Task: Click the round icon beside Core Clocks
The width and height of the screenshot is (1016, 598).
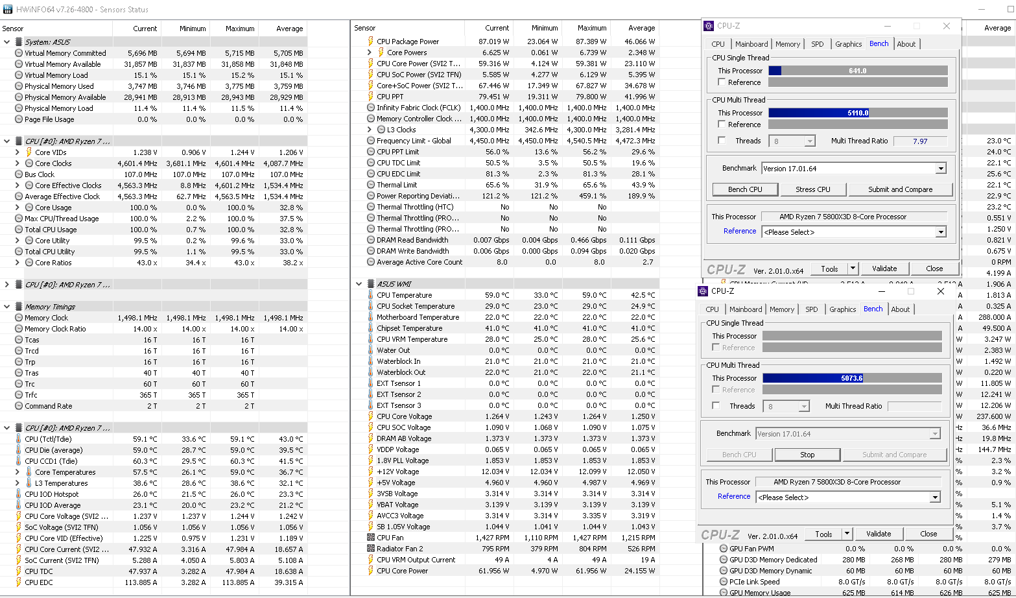Action: pyautogui.click(x=29, y=163)
